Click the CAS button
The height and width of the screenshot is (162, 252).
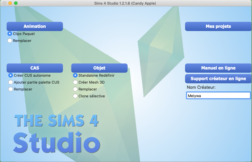pyautogui.click(x=35, y=68)
